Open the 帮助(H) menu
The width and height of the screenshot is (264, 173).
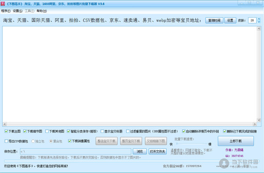click(x=42, y=11)
